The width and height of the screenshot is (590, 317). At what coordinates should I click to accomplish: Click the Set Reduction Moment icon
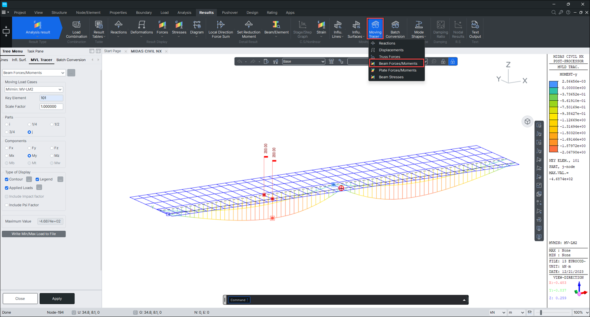click(x=249, y=29)
